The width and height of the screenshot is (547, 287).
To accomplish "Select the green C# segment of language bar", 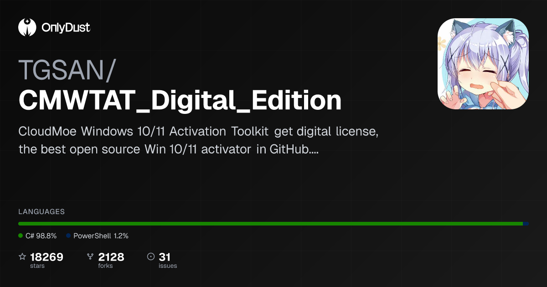I will (x=270, y=224).
